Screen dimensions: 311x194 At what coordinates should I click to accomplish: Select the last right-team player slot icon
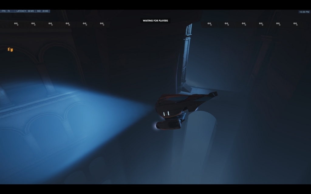pyautogui.click(x=295, y=24)
